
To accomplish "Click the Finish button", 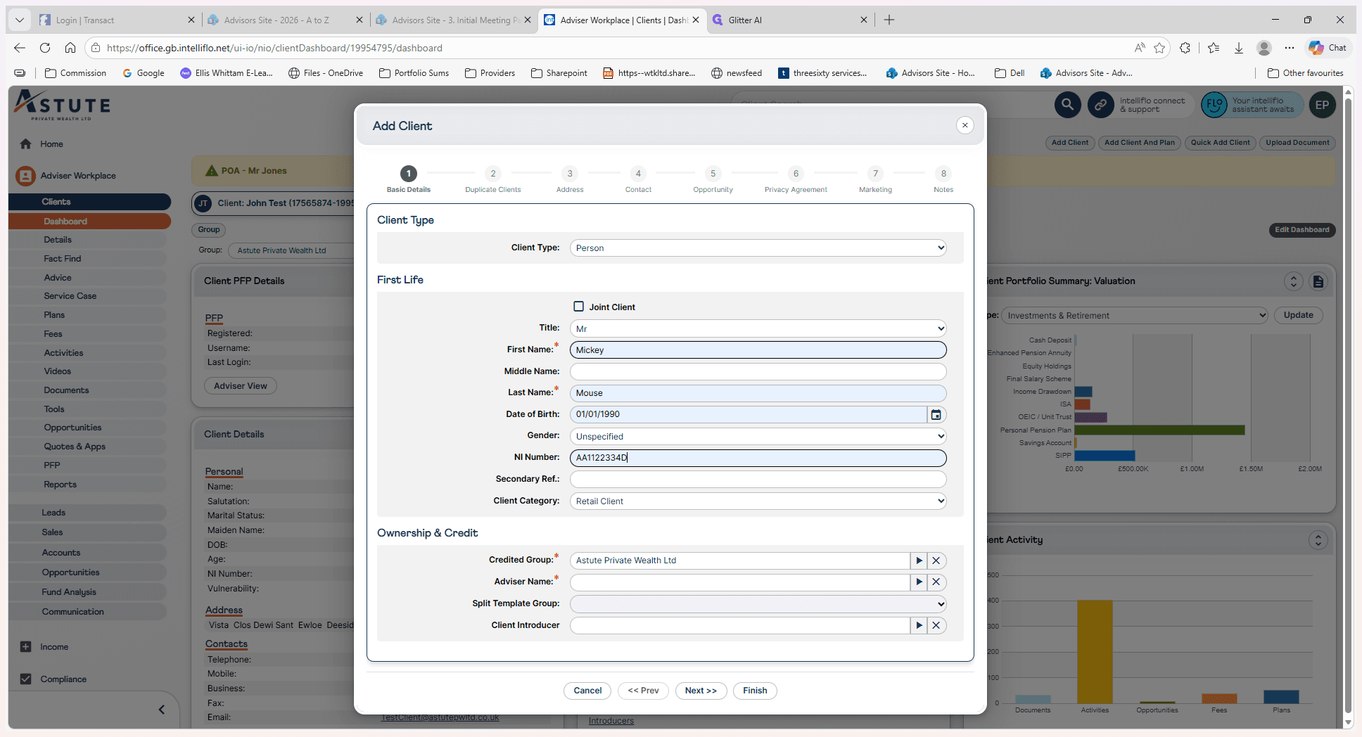I will 755,691.
